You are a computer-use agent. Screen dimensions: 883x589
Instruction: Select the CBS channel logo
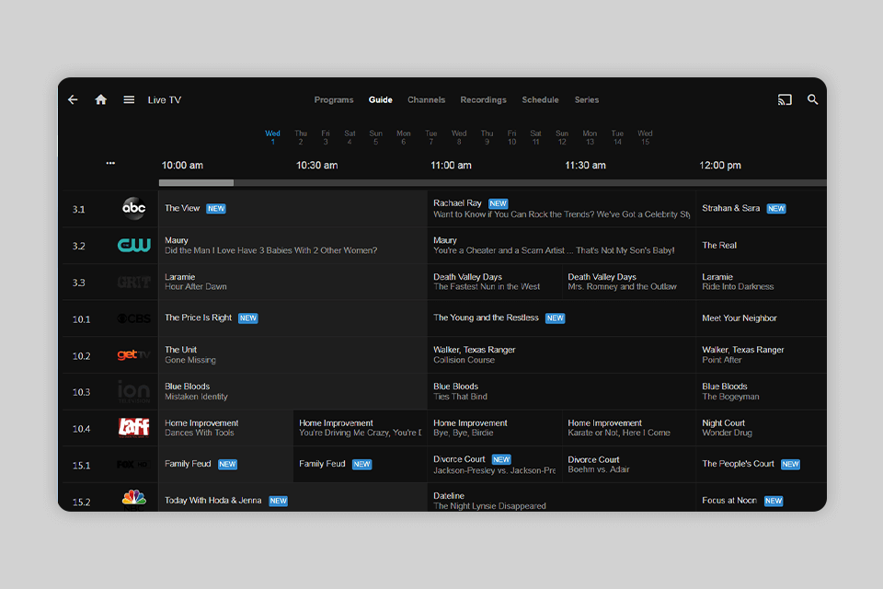(134, 318)
